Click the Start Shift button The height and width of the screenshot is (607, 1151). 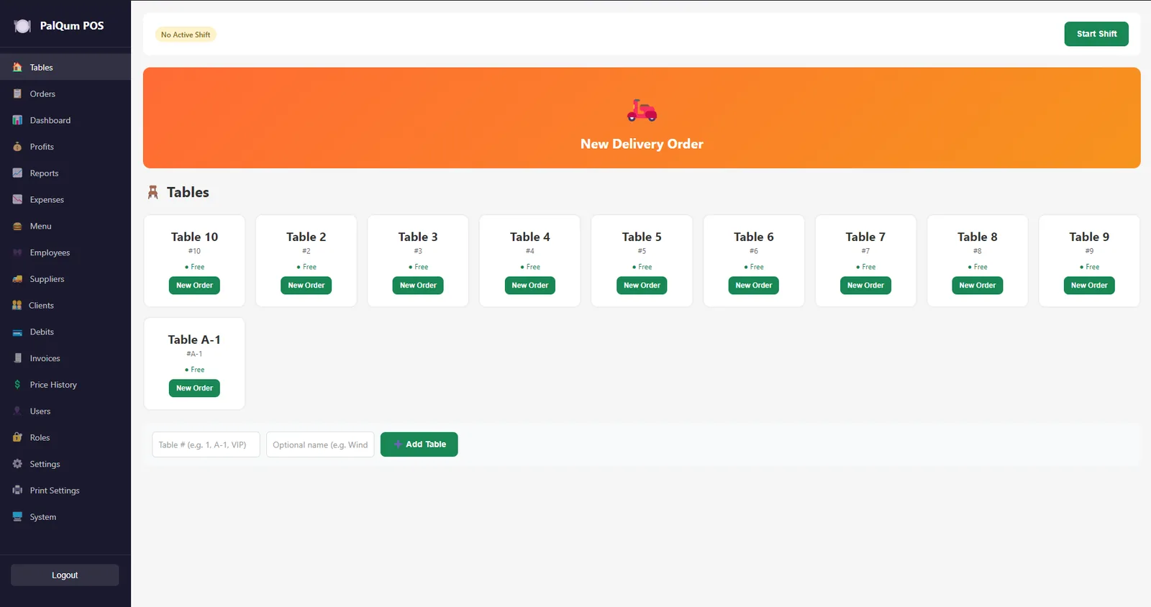1096,34
